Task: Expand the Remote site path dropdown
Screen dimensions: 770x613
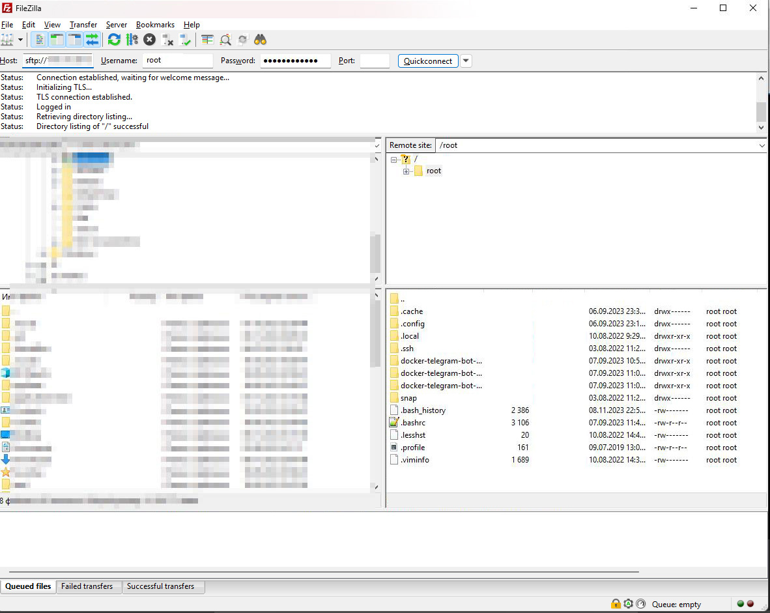Action: tap(762, 145)
